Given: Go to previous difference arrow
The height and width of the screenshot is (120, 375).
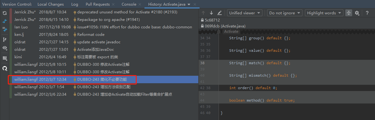Looking at the screenshot, I should coord(203,13).
